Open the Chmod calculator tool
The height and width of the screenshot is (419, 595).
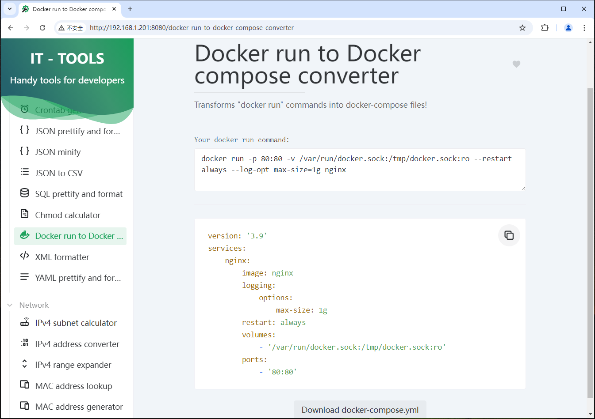(68, 215)
